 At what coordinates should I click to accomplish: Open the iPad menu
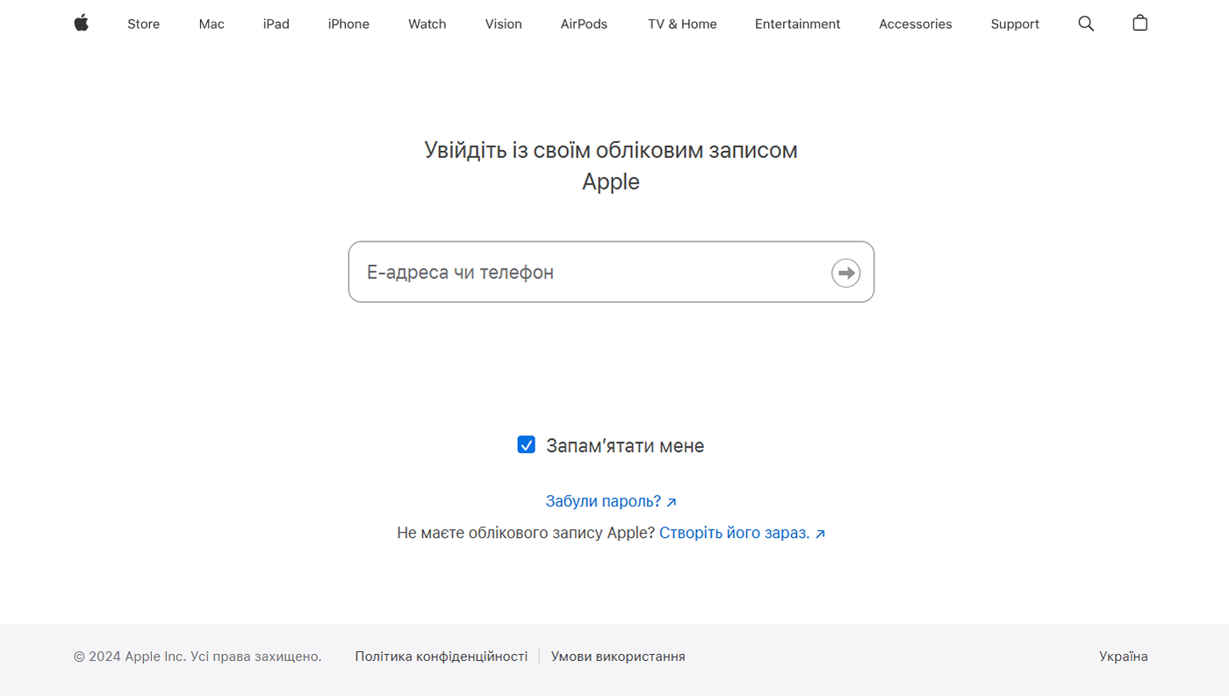pos(277,24)
